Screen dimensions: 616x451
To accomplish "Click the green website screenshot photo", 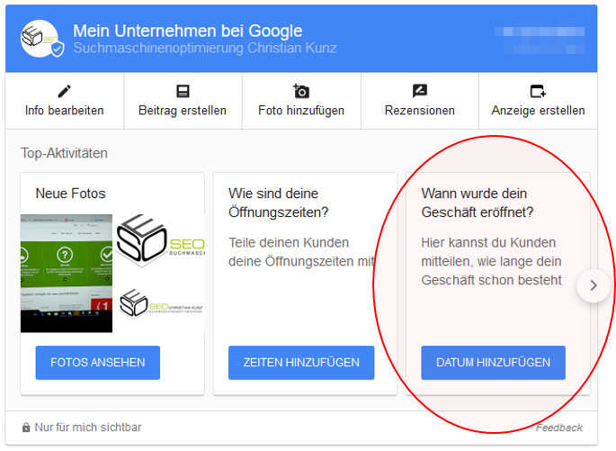I will click(67, 274).
